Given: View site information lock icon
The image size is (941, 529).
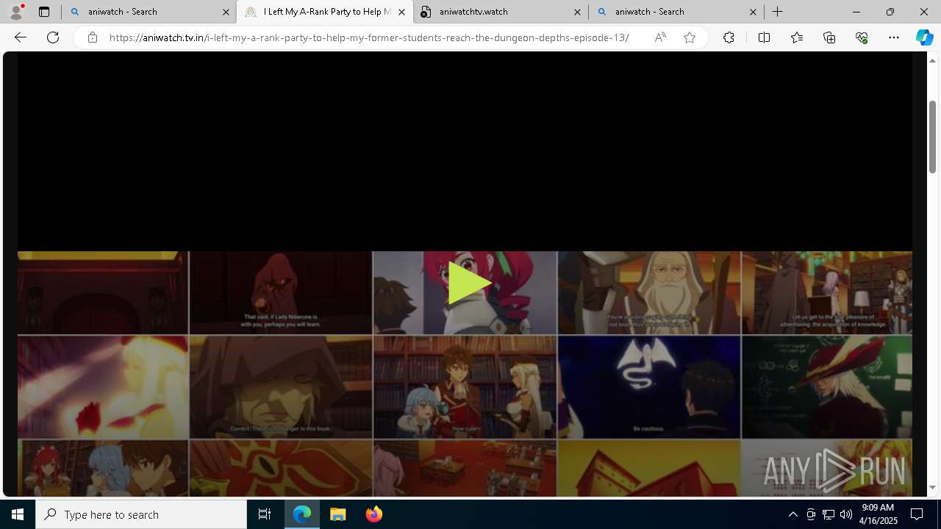Looking at the screenshot, I should coord(92,37).
